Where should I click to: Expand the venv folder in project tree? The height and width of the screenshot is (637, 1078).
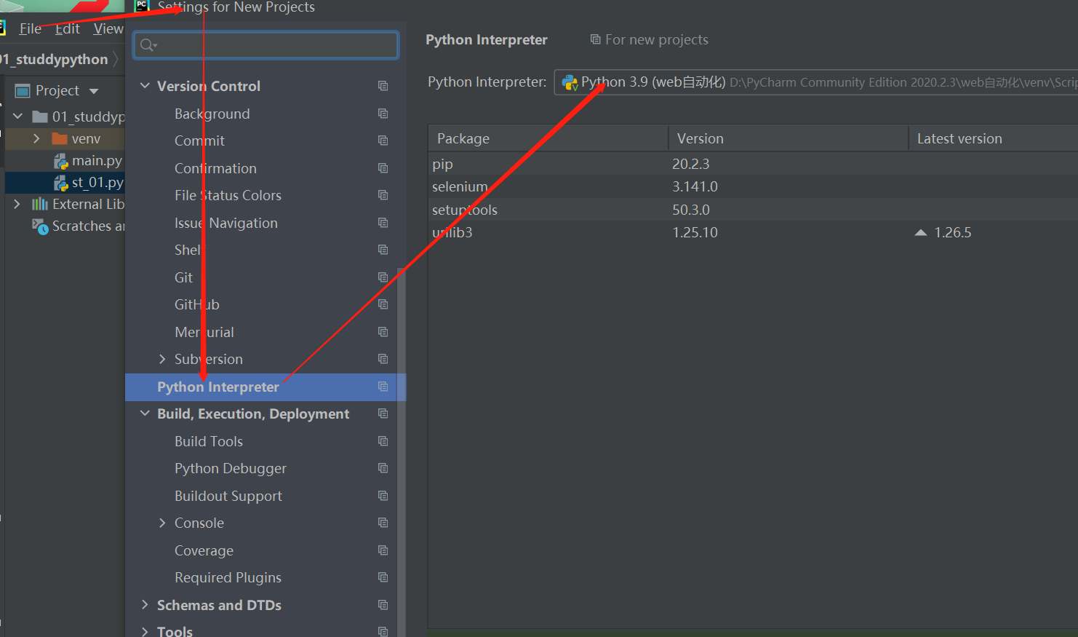[36, 138]
